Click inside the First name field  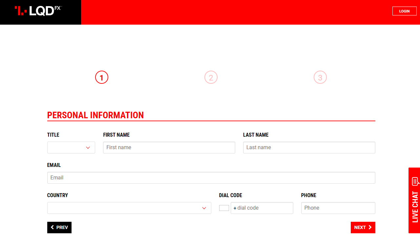click(x=169, y=147)
